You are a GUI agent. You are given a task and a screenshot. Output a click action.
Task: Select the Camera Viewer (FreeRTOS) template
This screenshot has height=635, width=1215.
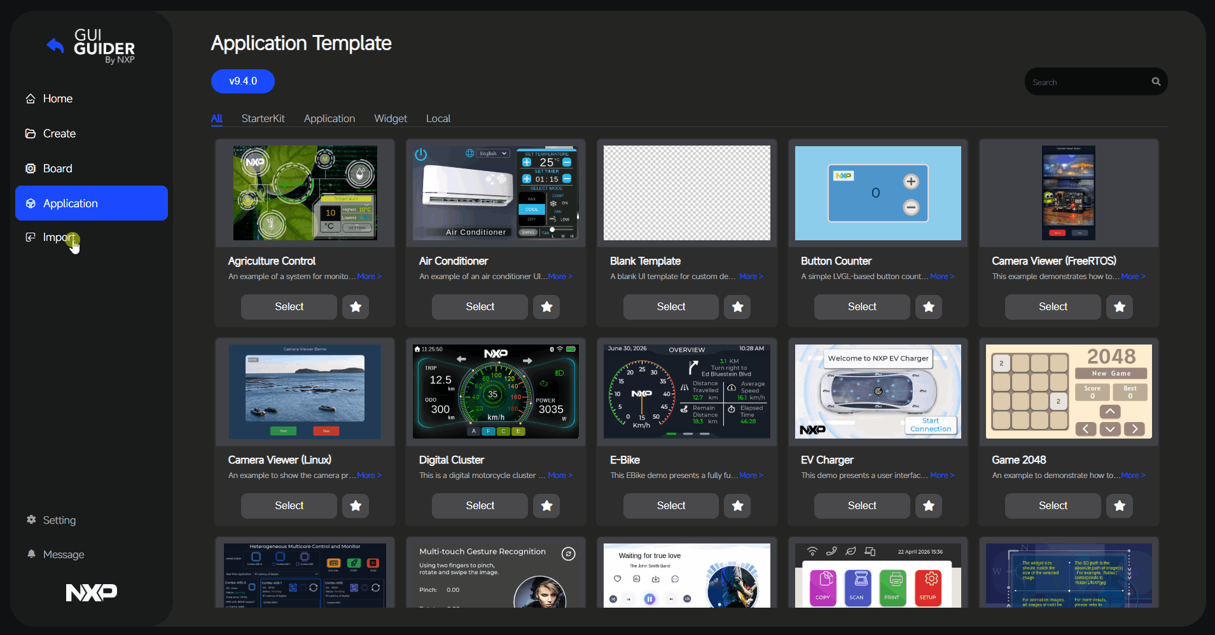[1053, 307]
